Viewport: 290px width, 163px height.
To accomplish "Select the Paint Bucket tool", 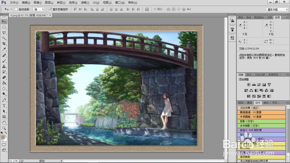I will [x=4, y=83].
